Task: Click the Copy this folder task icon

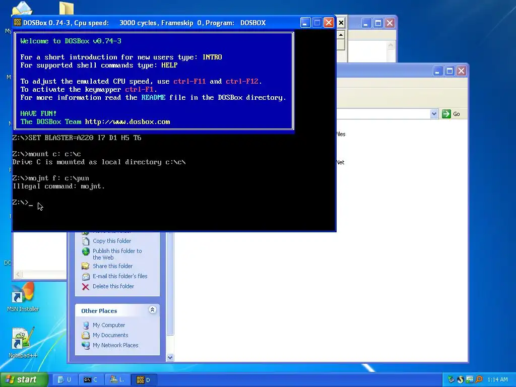Action: [x=86, y=241]
